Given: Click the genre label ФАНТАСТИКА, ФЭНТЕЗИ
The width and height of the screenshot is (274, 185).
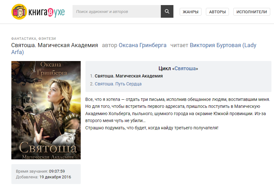Looking at the screenshot, I should coord(33,39).
